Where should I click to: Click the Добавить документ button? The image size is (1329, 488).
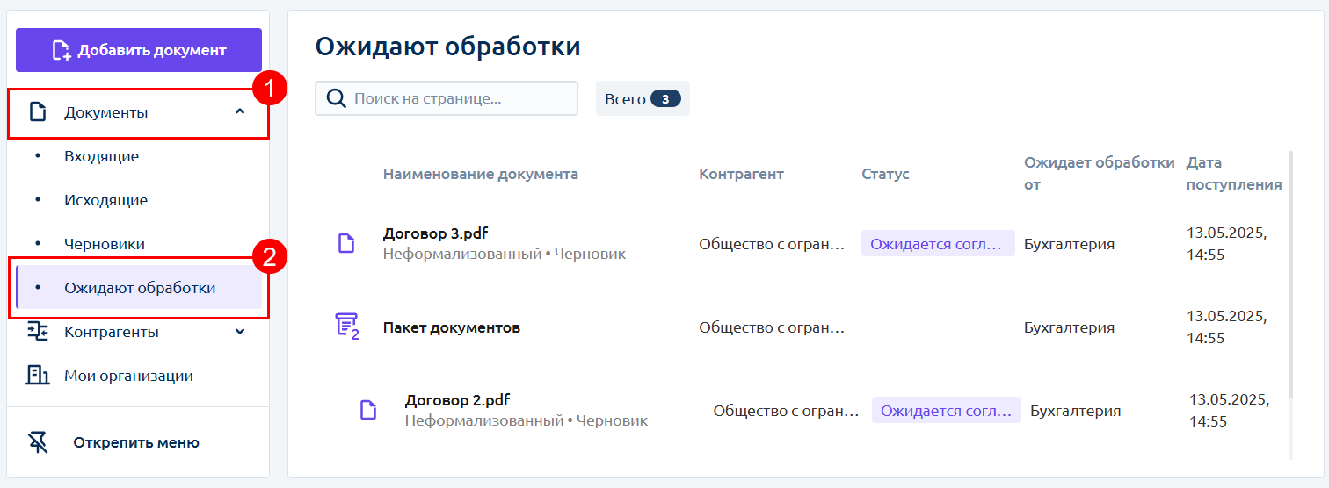click(x=139, y=50)
